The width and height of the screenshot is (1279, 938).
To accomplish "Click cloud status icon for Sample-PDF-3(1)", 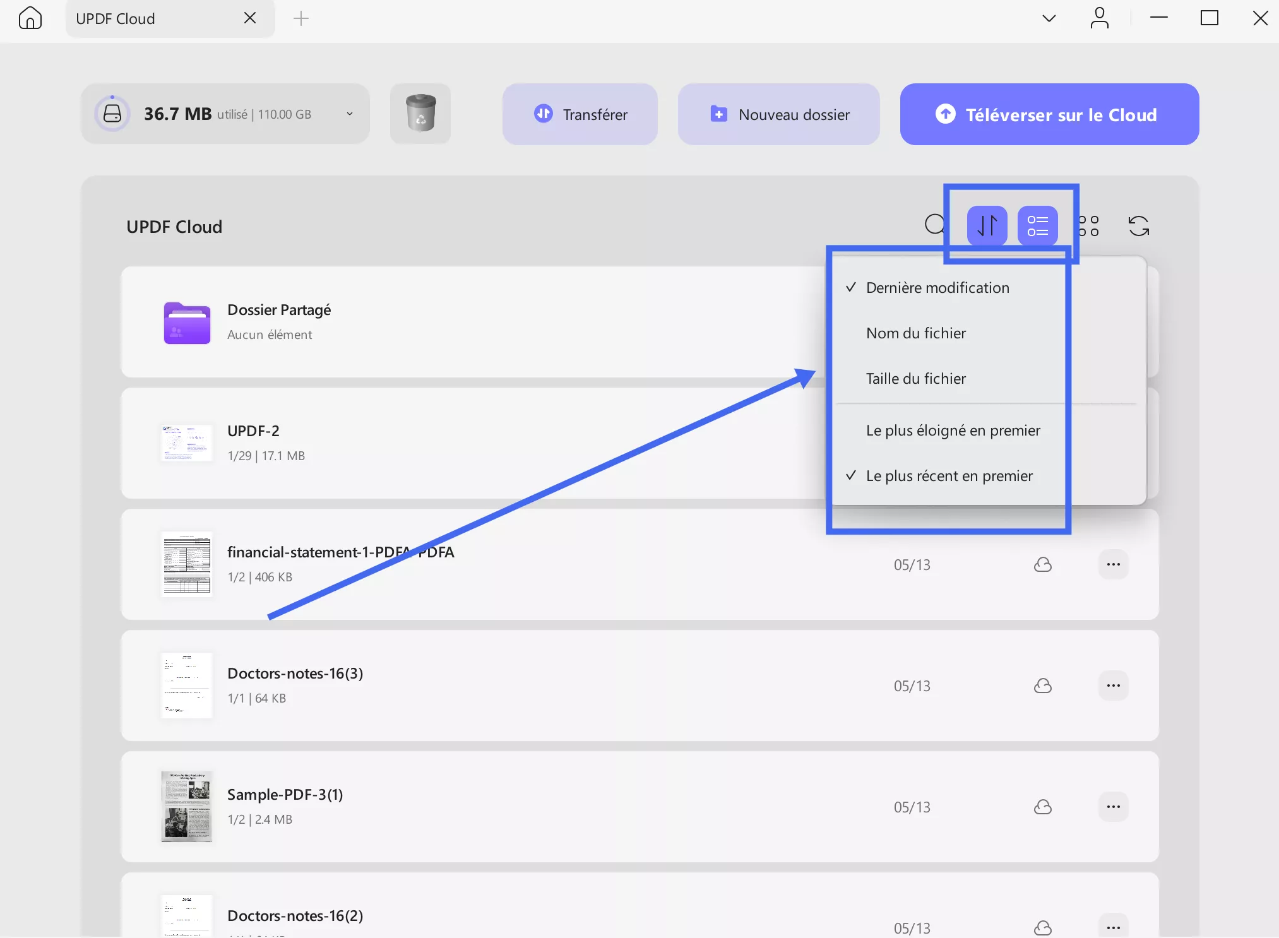I will click(x=1043, y=807).
